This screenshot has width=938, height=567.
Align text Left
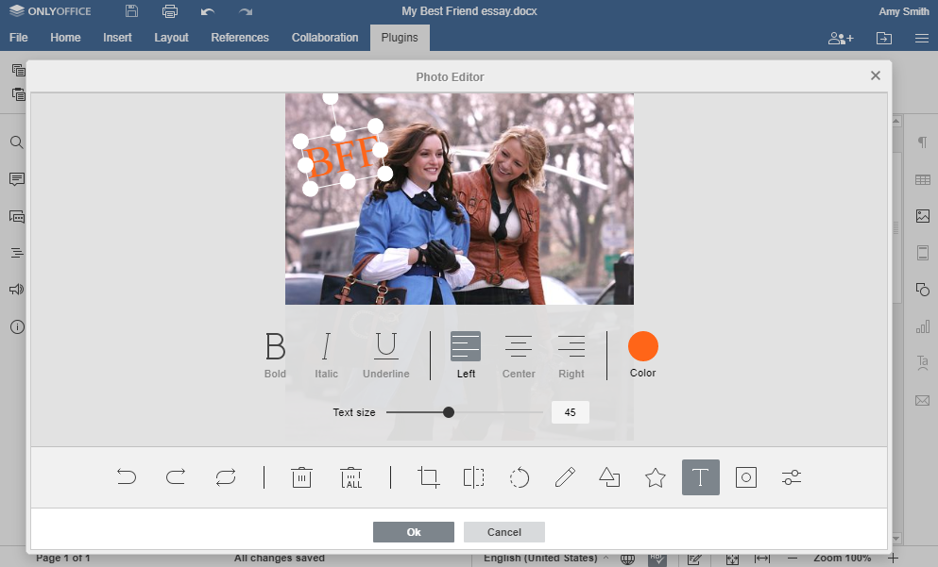[x=466, y=355]
